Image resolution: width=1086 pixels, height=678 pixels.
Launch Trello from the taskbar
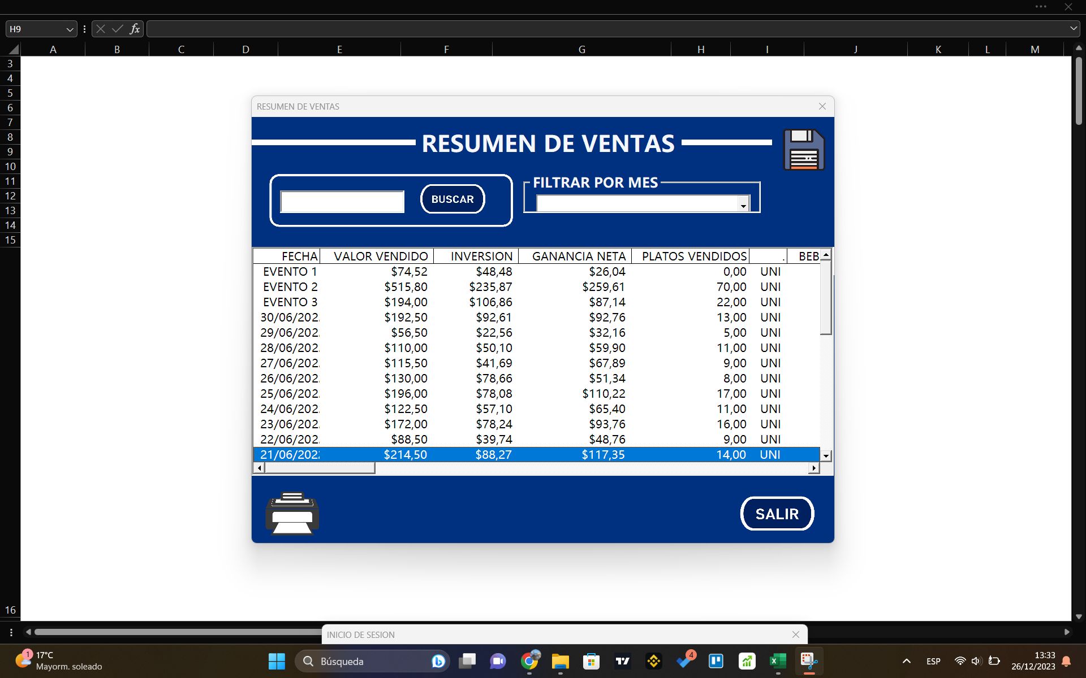(716, 660)
